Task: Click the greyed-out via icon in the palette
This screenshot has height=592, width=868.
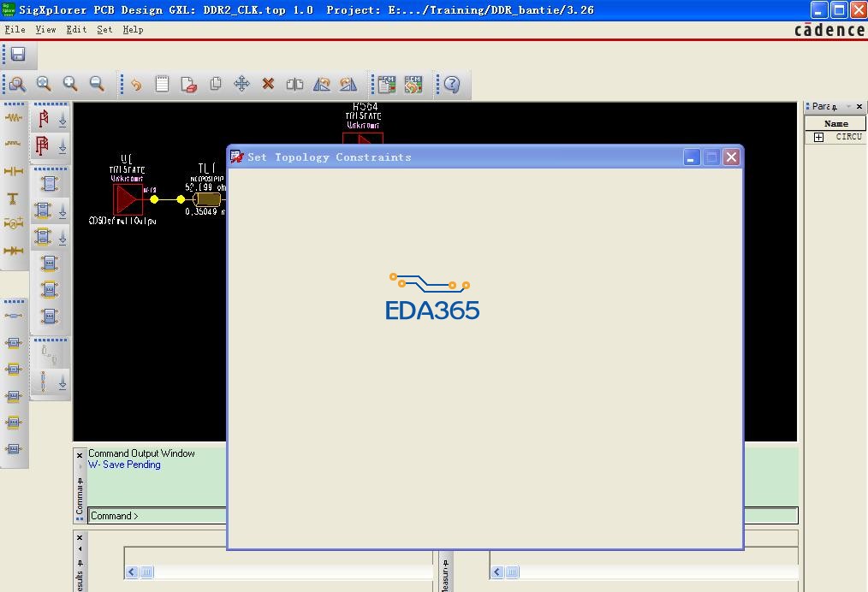Action: (x=49, y=355)
